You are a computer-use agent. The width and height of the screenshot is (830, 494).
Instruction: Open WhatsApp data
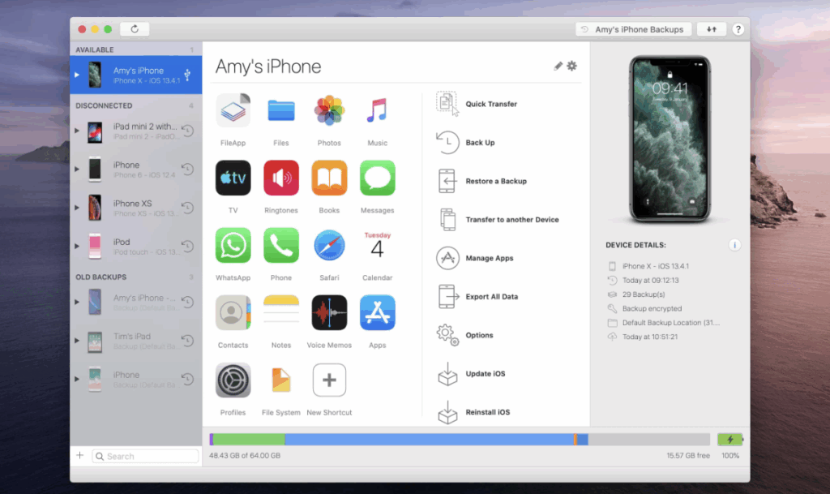(233, 245)
